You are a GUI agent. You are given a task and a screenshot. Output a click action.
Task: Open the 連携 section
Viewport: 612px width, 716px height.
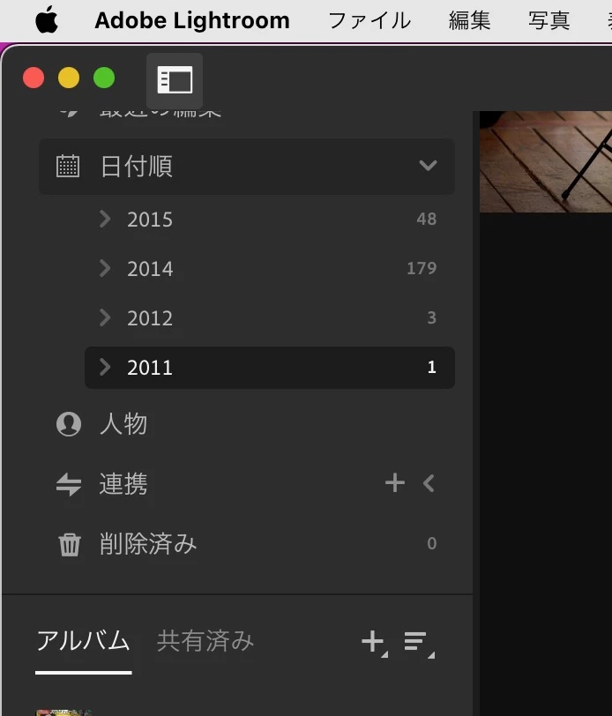pyautogui.click(x=123, y=484)
